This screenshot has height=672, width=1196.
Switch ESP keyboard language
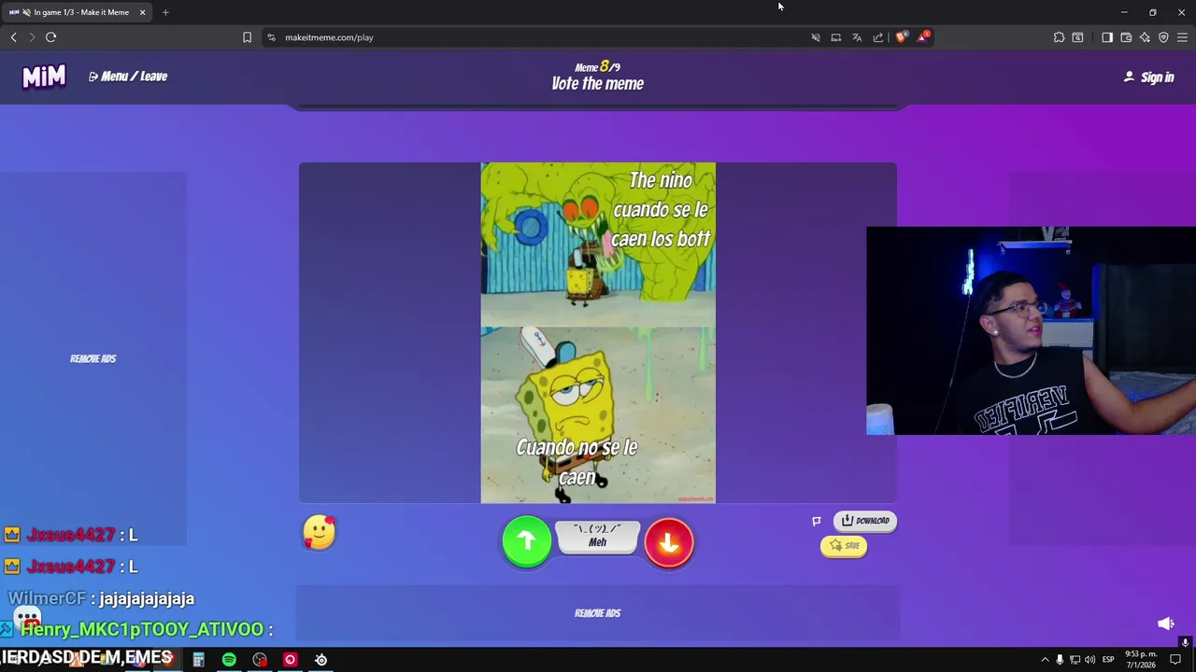pos(1109,660)
